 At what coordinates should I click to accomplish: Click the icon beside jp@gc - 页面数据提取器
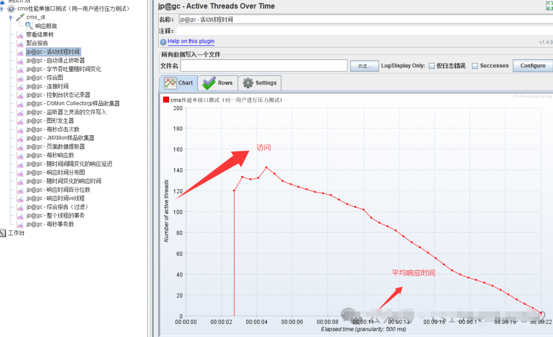point(20,147)
